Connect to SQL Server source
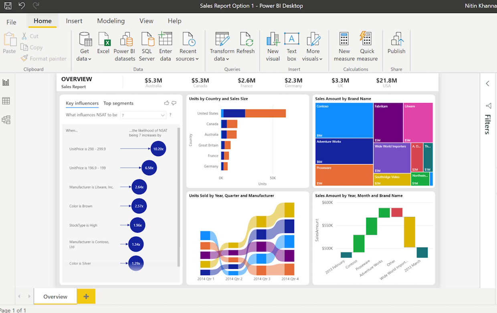This screenshot has height=313, width=497. click(x=147, y=47)
